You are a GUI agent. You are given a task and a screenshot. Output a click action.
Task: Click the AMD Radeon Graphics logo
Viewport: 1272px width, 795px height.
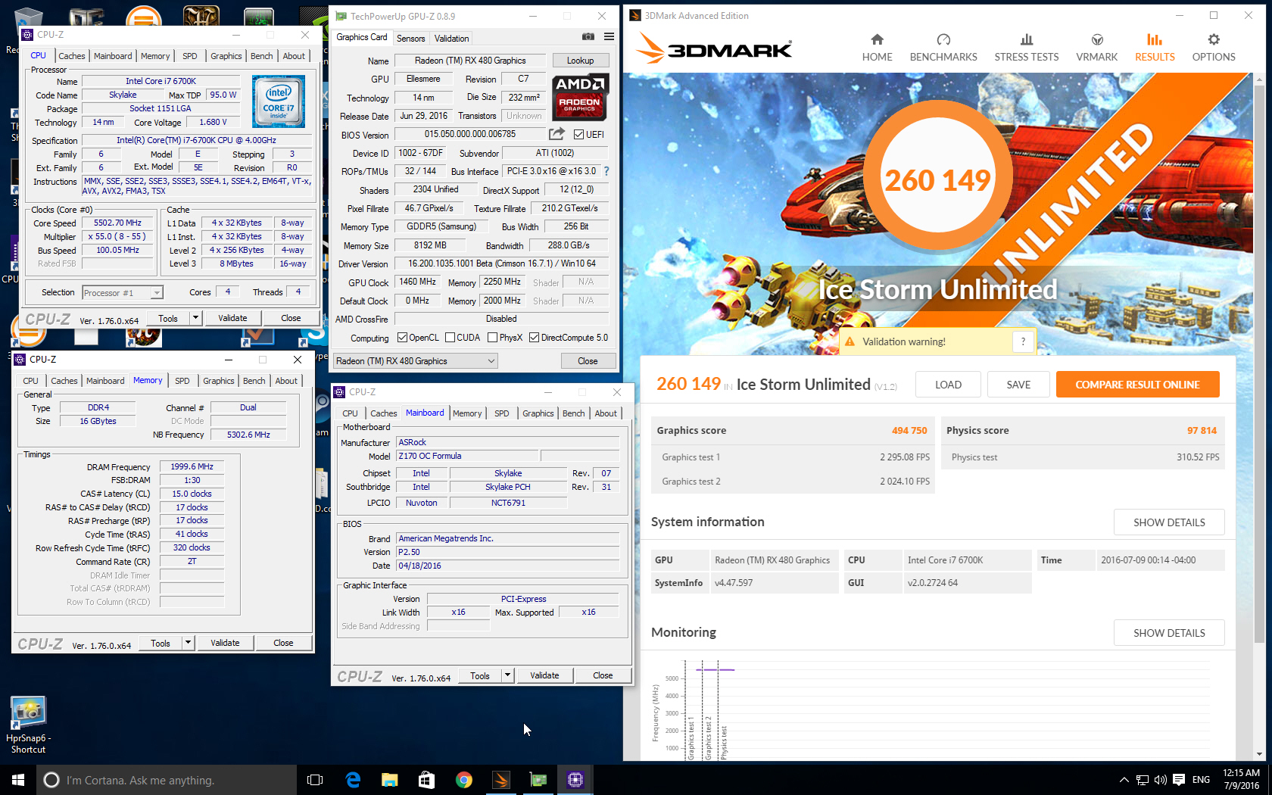click(579, 97)
